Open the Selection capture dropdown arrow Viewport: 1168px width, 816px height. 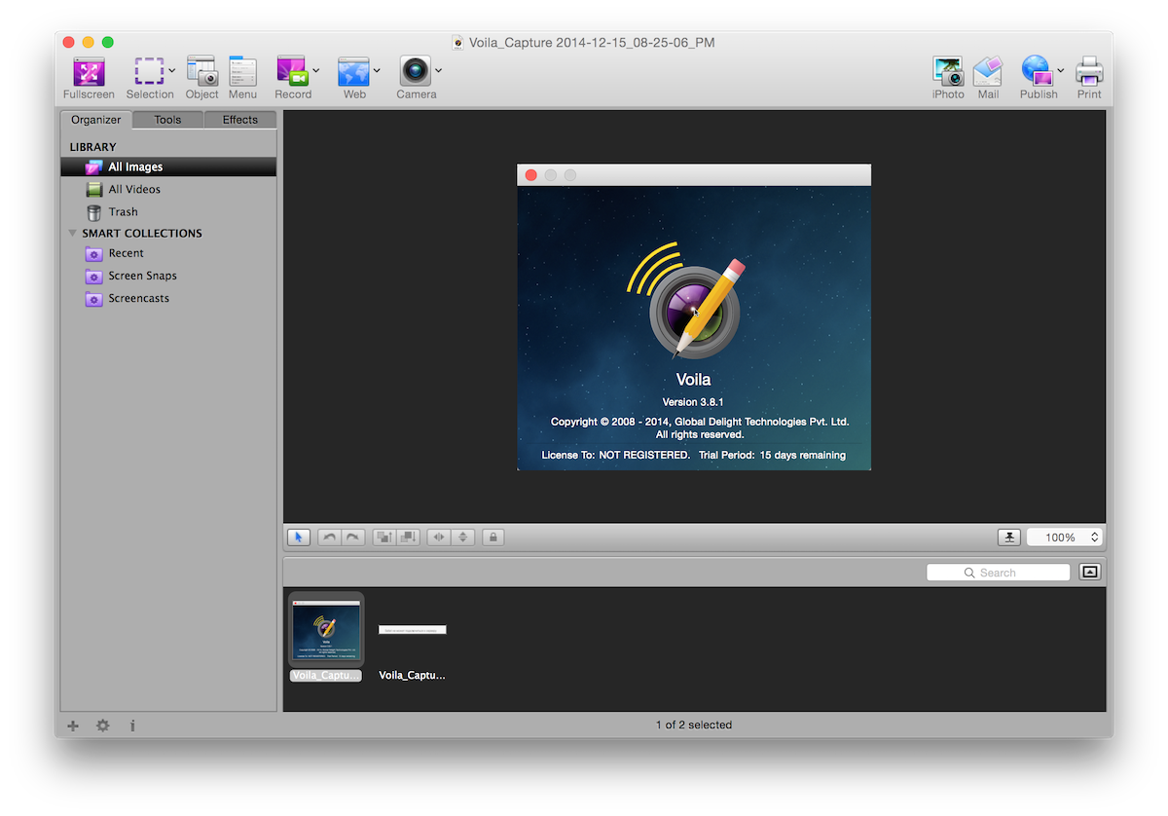172,70
